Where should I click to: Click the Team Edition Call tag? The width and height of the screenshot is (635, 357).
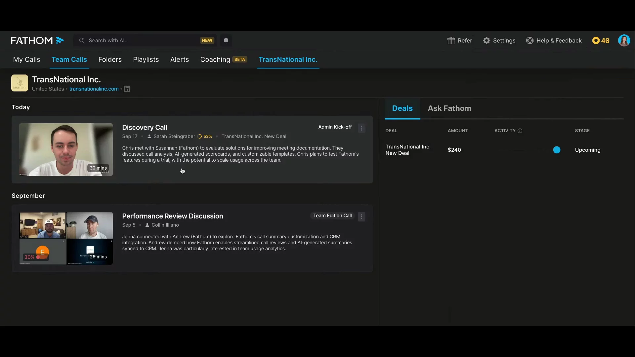(x=332, y=216)
